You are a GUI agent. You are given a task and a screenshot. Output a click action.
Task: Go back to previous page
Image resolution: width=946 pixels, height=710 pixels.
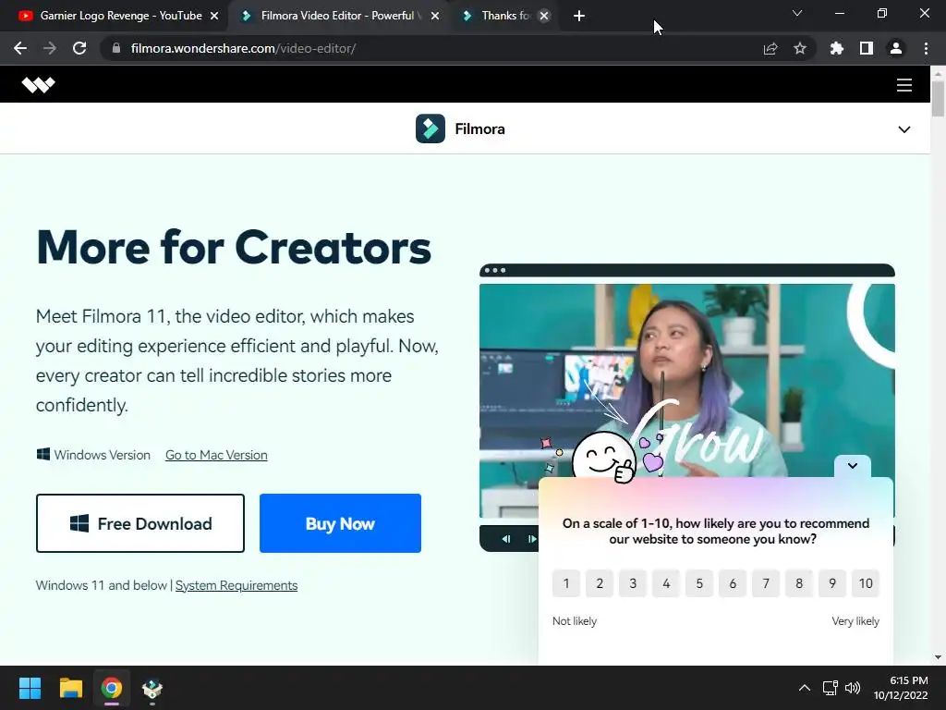[x=20, y=48]
